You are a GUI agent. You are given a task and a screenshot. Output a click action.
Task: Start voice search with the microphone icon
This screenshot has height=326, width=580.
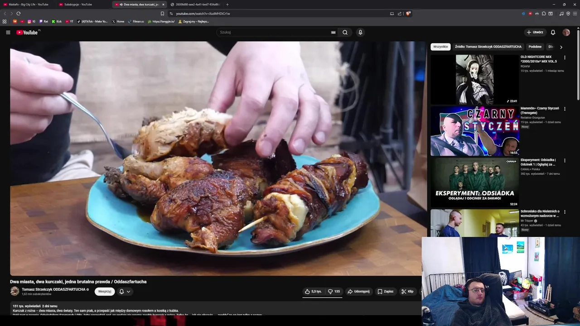[x=360, y=32]
